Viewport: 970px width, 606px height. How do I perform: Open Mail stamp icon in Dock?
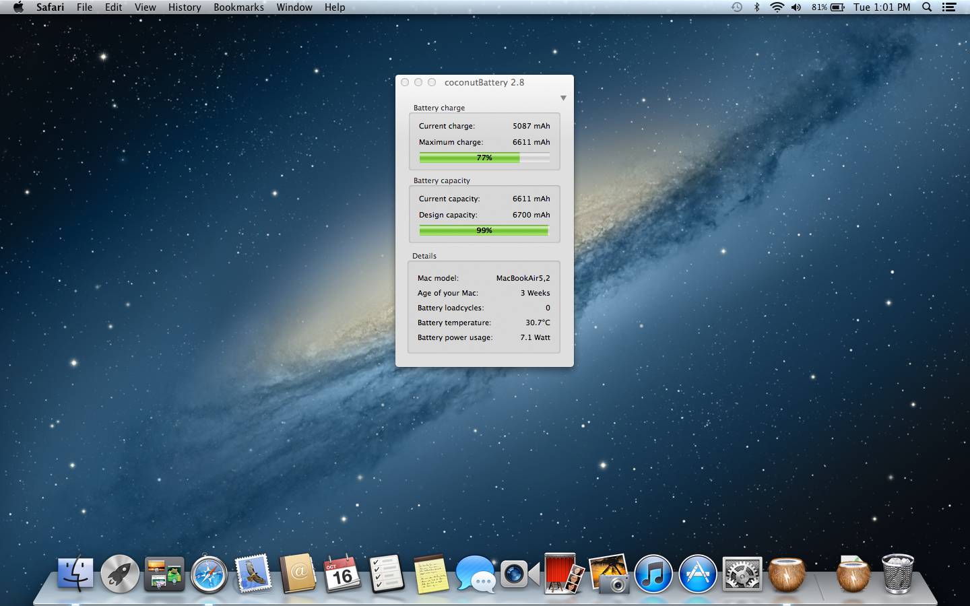pyautogui.click(x=253, y=574)
